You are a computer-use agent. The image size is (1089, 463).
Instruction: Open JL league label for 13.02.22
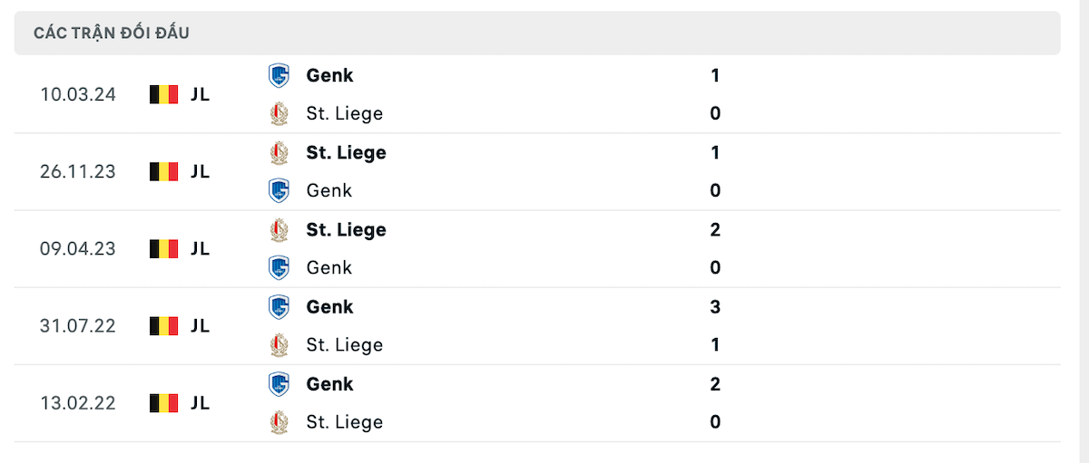[x=200, y=402]
